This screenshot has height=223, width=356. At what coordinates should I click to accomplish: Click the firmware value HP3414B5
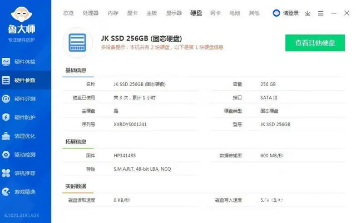(125, 156)
